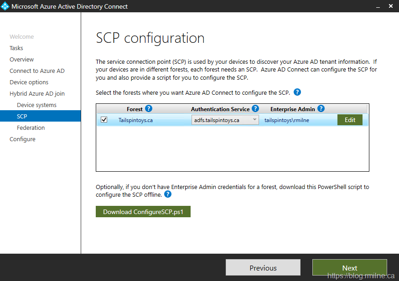Image resolution: width=399 pixels, height=281 pixels.
Task: Click help icon next to Enterprise Admin
Action: coord(321,109)
